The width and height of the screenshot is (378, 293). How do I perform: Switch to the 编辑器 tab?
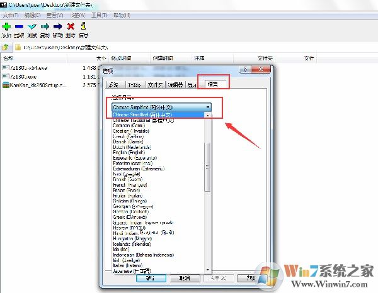click(x=176, y=85)
